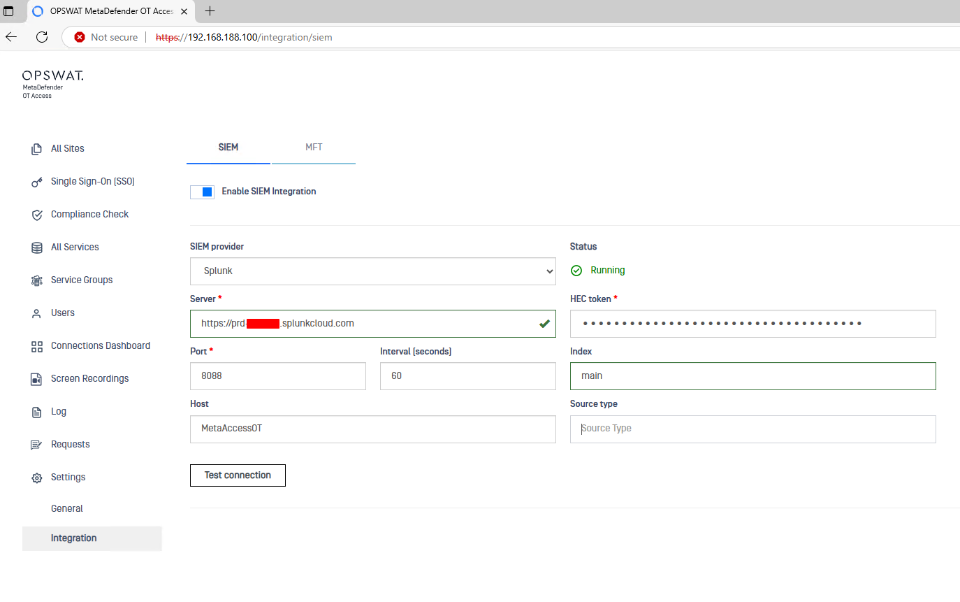This screenshot has height=602, width=960.
Task: Click the Not secure warning icon
Action: pyautogui.click(x=80, y=37)
